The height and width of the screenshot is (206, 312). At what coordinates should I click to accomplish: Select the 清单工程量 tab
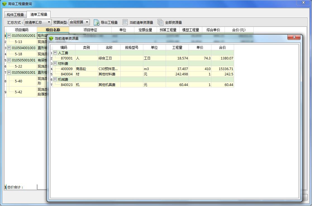coord(39,15)
